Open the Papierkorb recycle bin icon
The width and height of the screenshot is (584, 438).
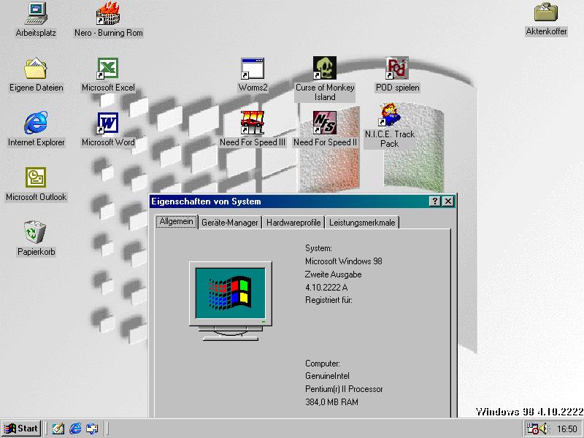(36, 232)
